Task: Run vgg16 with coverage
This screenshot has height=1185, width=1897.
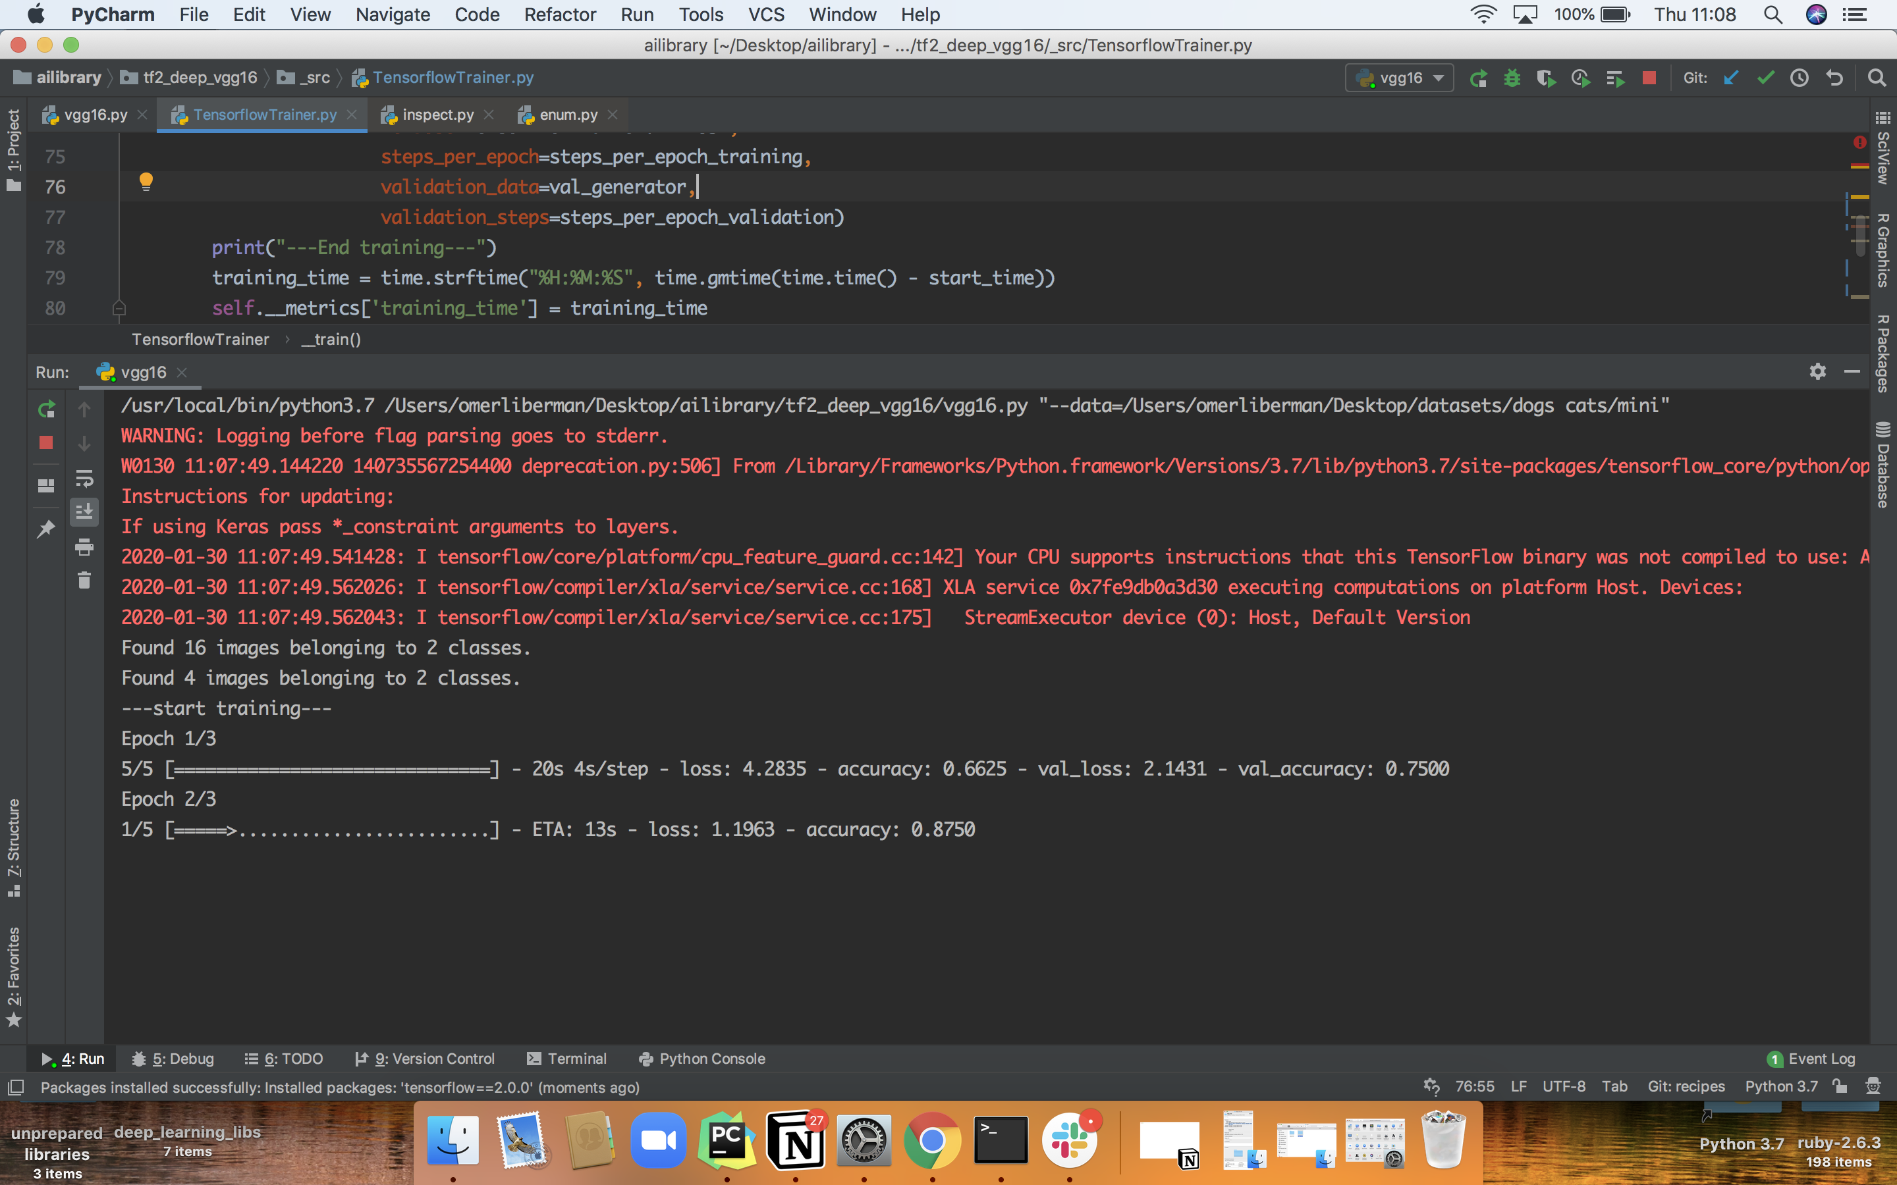Action: pyautogui.click(x=1547, y=78)
